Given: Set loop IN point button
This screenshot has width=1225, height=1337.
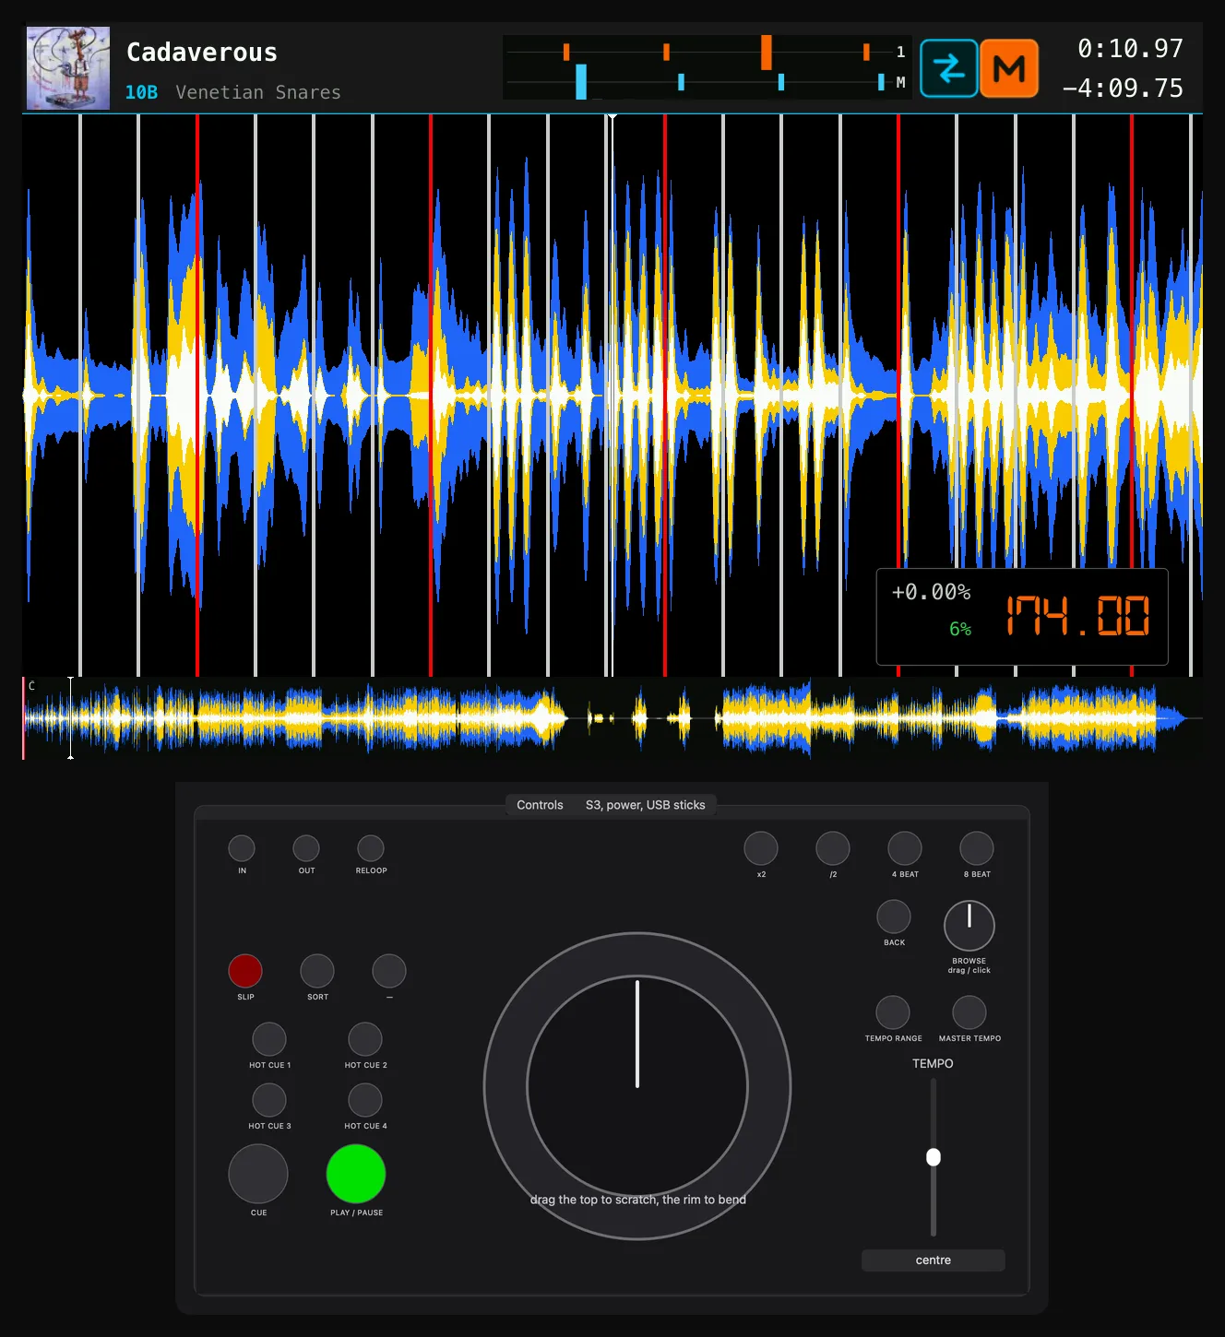Looking at the screenshot, I should [x=242, y=848].
